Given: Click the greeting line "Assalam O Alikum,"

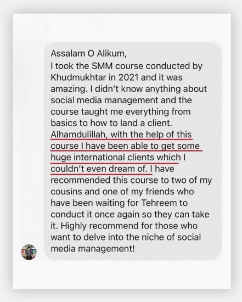Looking at the screenshot, I should point(89,54).
